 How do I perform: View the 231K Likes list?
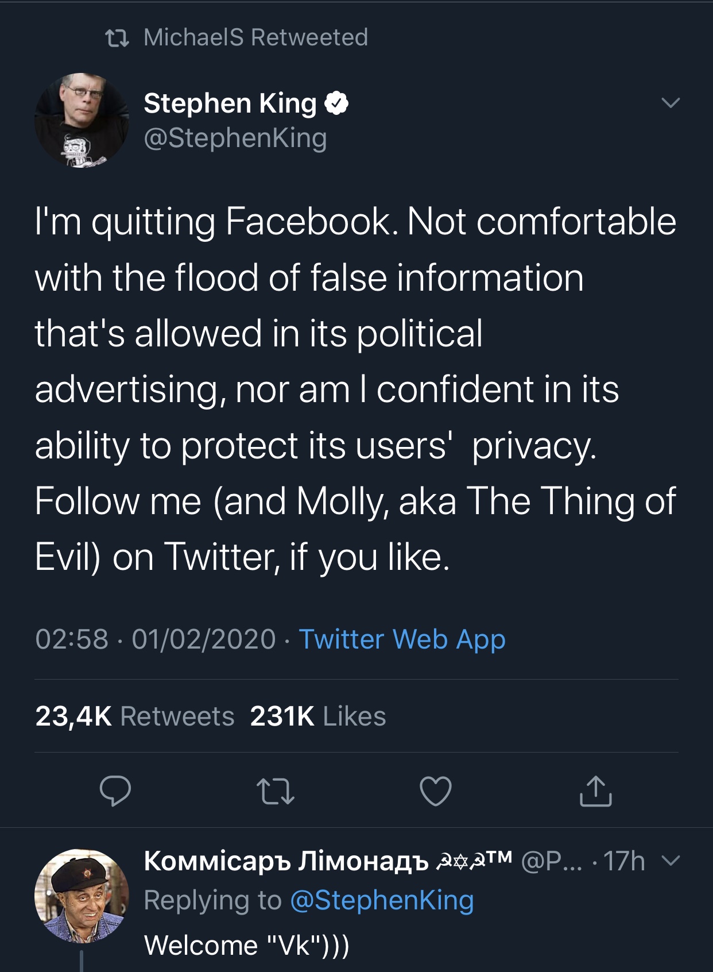(x=318, y=716)
